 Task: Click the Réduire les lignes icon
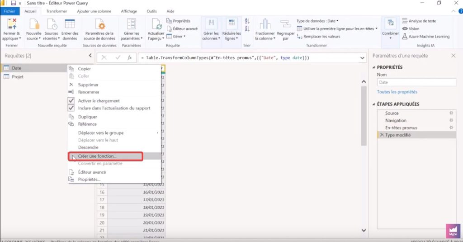click(231, 24)
